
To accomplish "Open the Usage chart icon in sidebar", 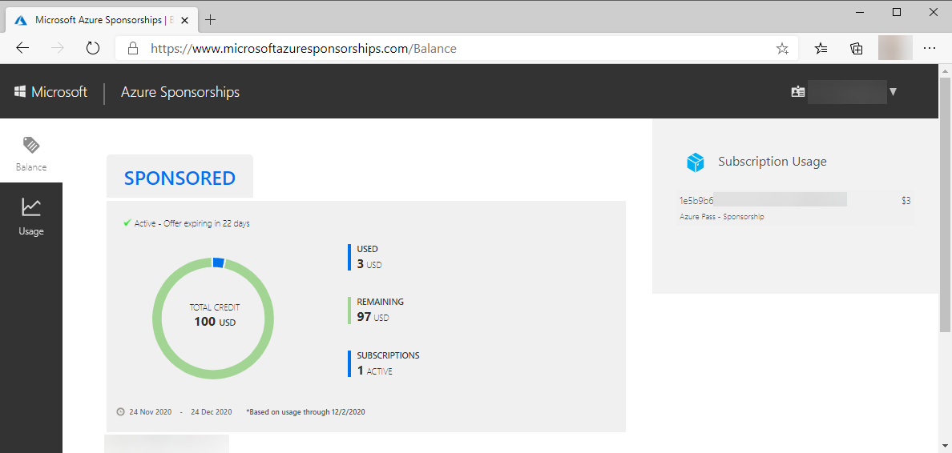I will tap(31, 207).
